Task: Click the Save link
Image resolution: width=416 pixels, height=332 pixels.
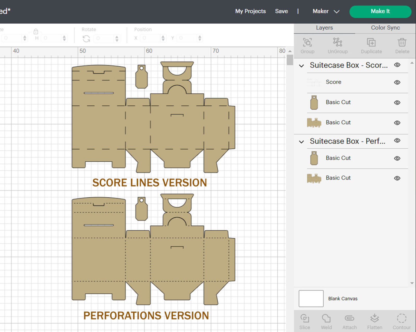Action: (281, 11)
